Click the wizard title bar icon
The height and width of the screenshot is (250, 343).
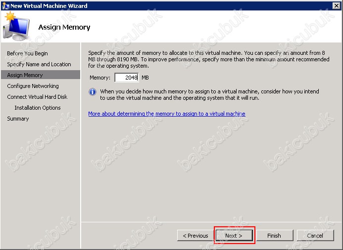pyautogui.click(x=5, y=5)
